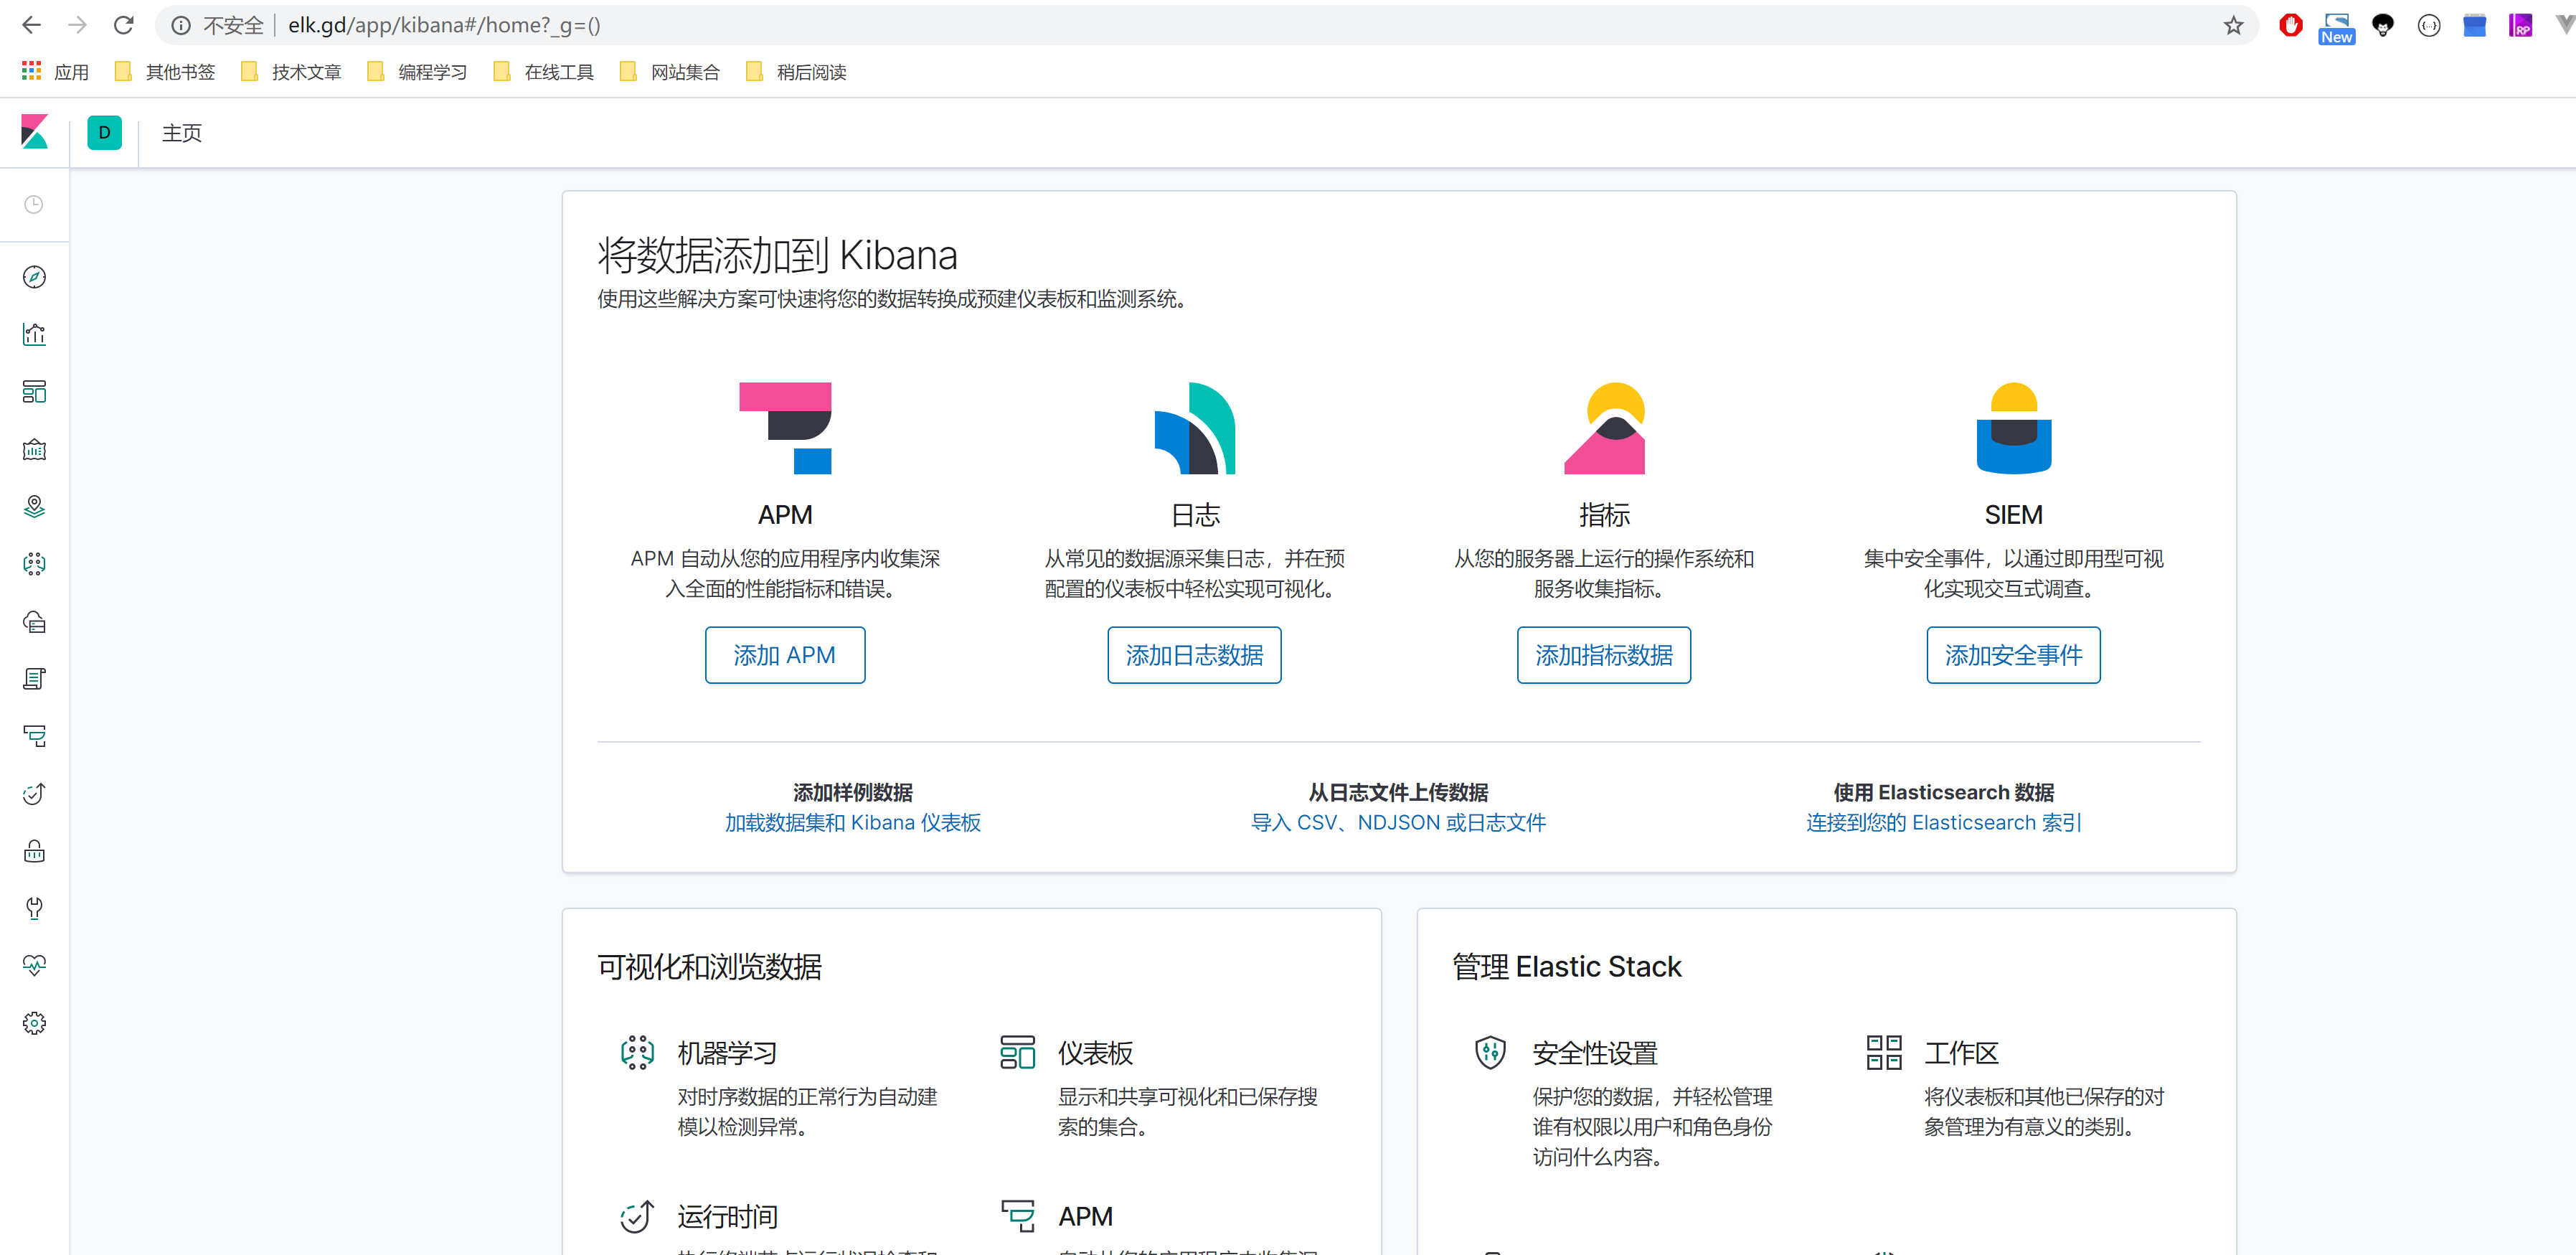Open recently viewed clock icon in sidebar
This screenshot has height=1255, width=2576.
pos(34,205)
